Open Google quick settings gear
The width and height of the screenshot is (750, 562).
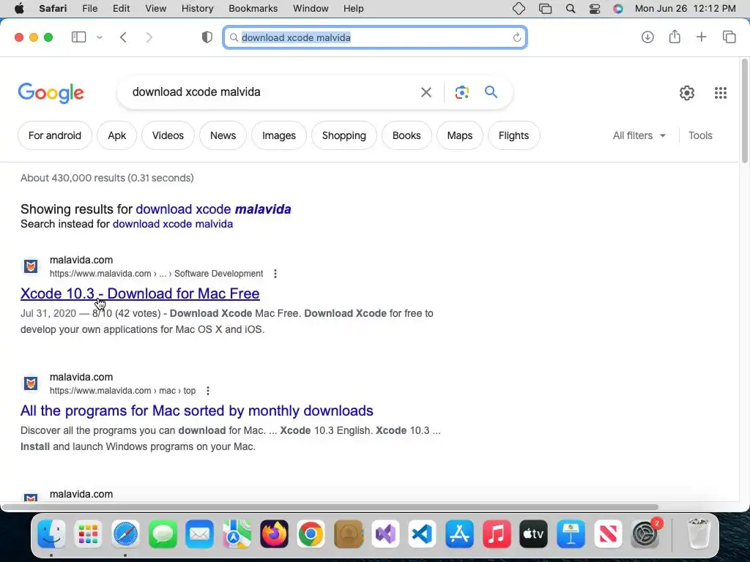click(x=687, y=93)
